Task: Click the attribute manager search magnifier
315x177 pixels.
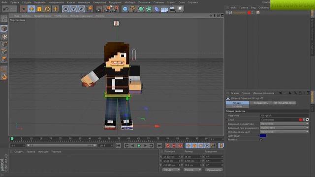Action: pyautogui.click(x=295, y=93)
